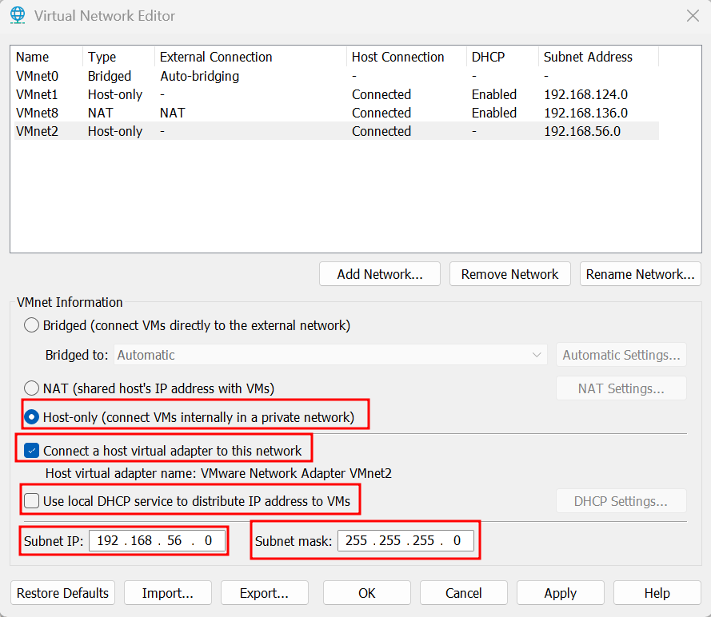Screen dimensions: 711x617
Task: Click the External Connection column header
Action: point(251,57)
